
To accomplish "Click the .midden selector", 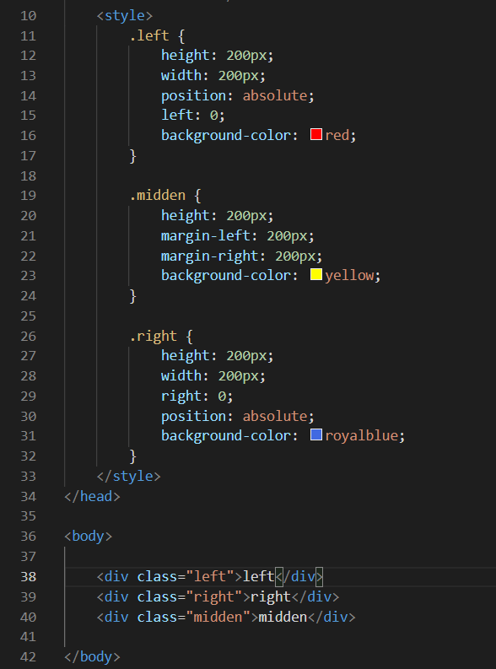I will pyautogui.click(x=158, y=196).
